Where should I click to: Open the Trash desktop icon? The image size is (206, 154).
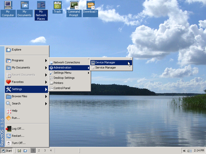tap(57, 7)
